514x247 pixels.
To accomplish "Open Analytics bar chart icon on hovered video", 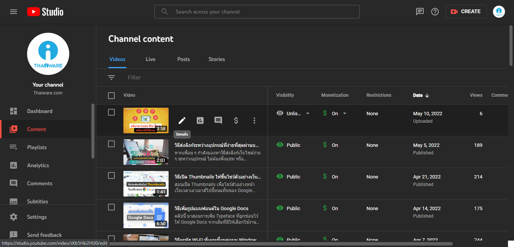I will [x=200, y=120].
